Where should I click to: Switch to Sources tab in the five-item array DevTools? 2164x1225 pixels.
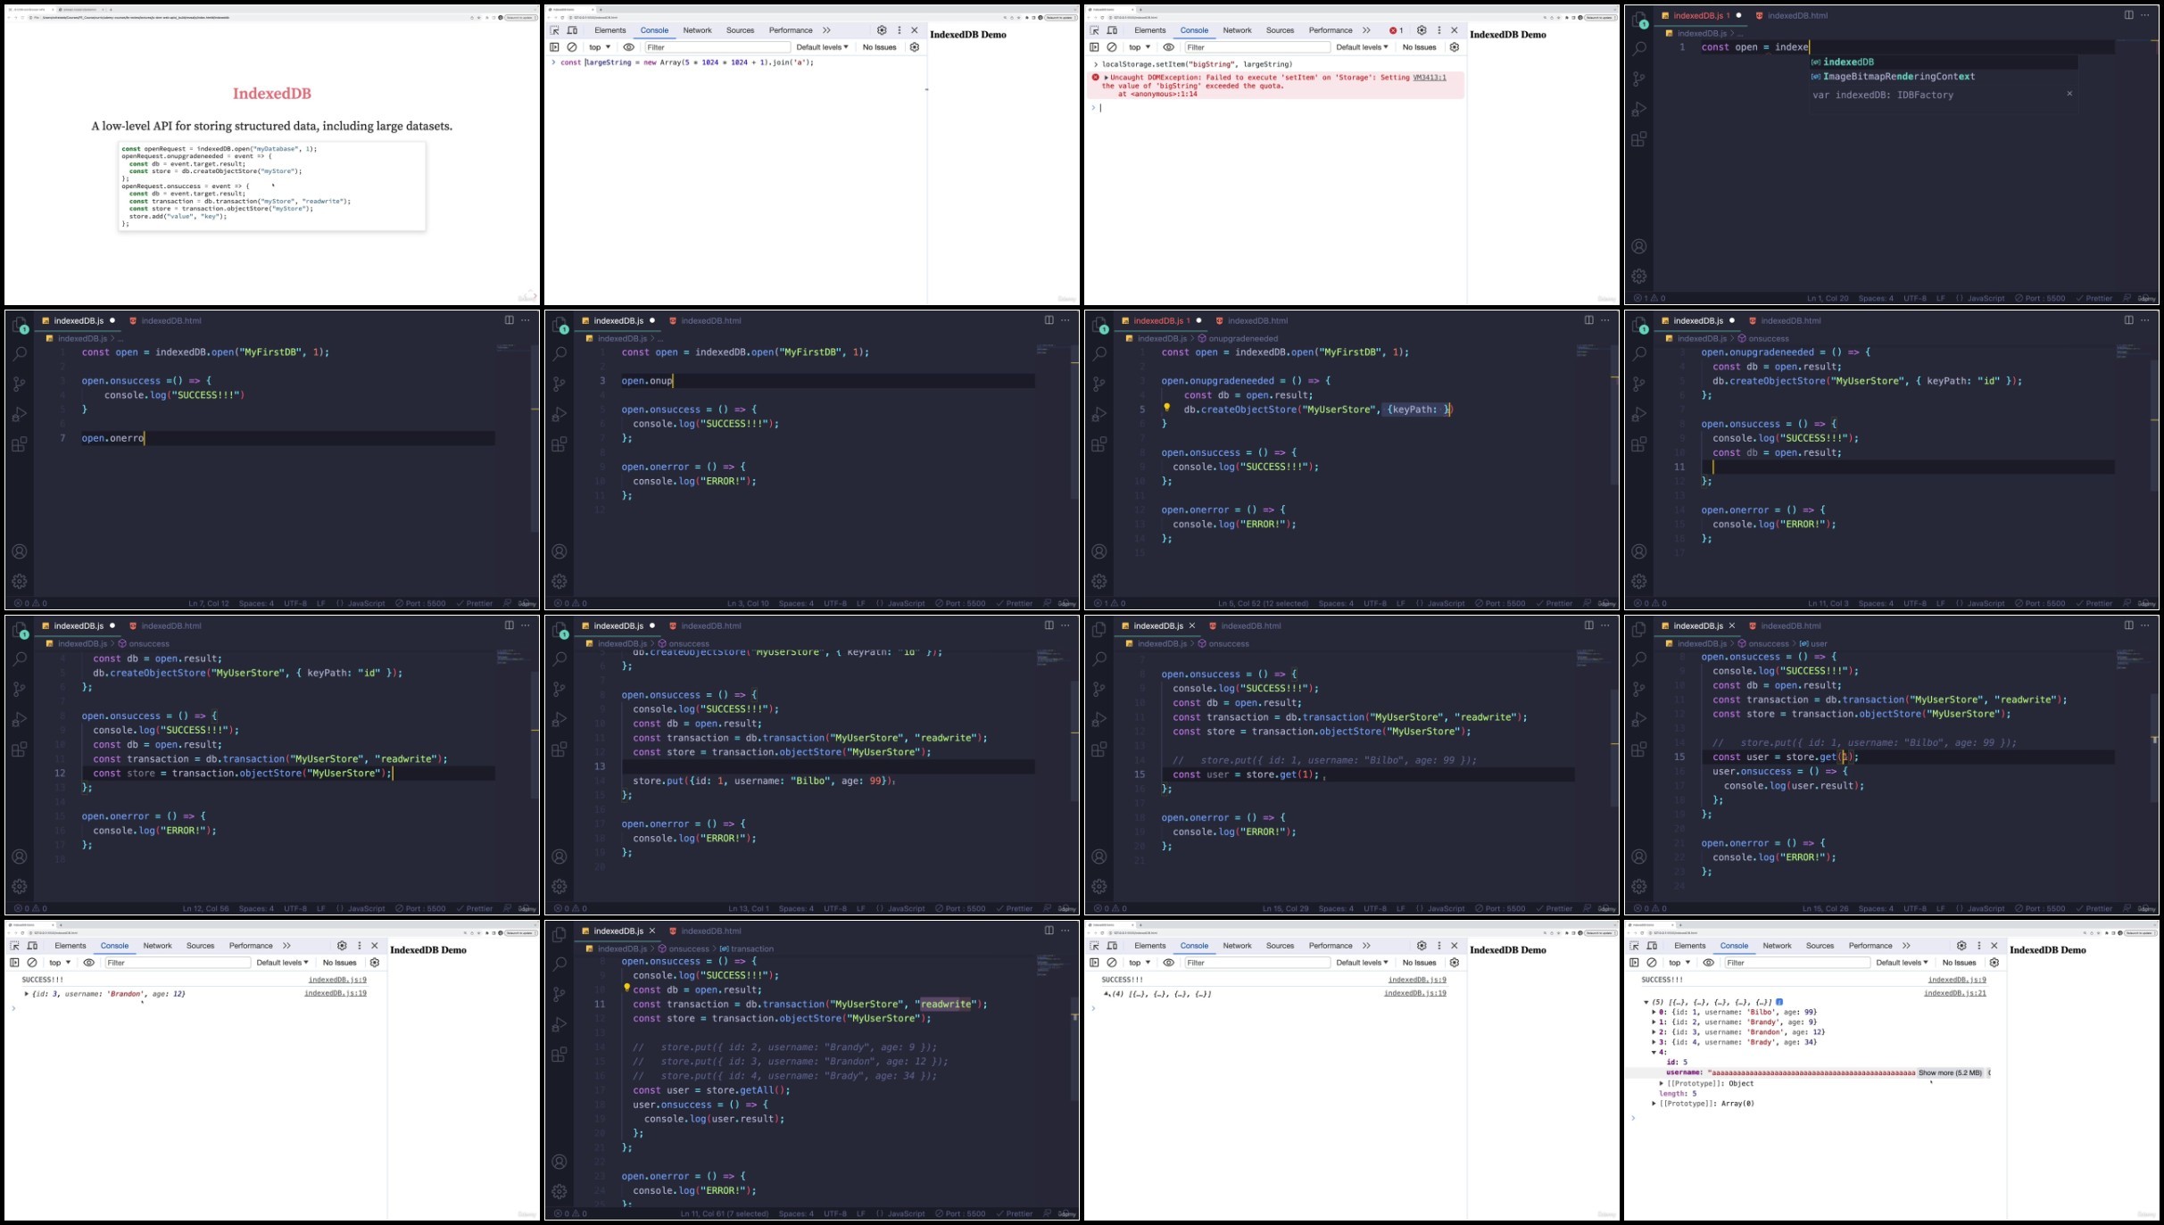[x=1820, y=946]
